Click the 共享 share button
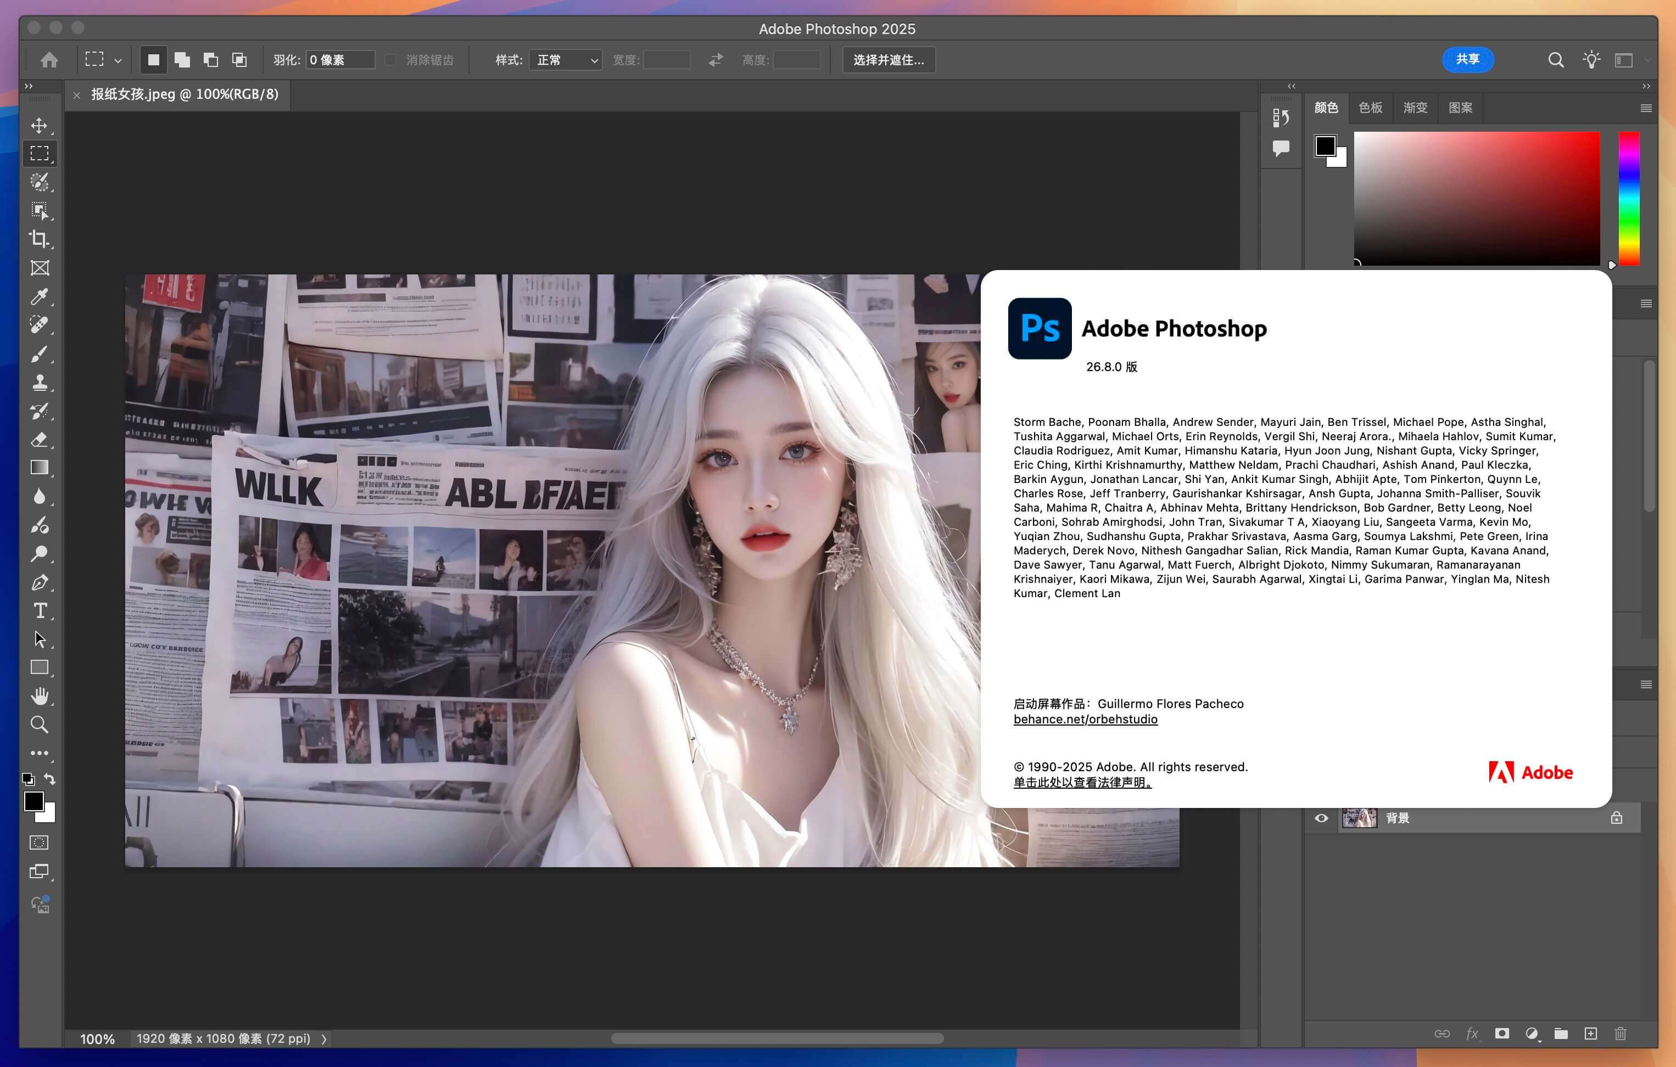 [1467, 60]
